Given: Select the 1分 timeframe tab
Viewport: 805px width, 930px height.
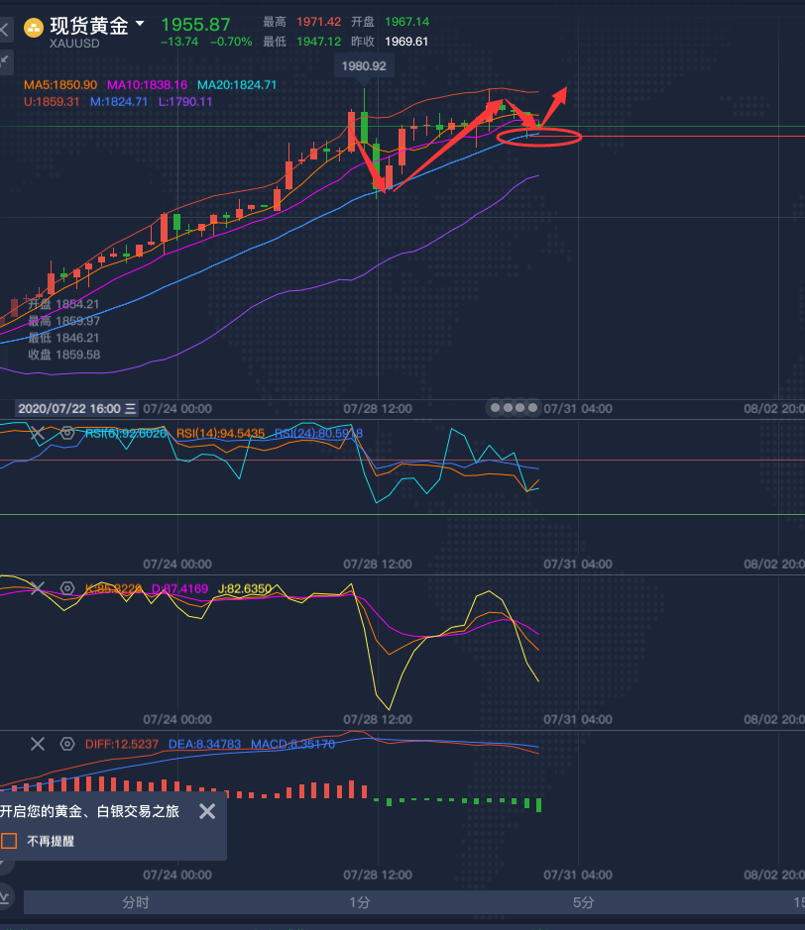Looking at the screenshot, I should [x=360, y=902].
